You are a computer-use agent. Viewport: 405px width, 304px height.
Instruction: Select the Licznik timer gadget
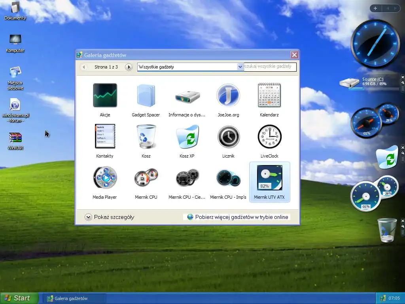[x=228, y=141]
